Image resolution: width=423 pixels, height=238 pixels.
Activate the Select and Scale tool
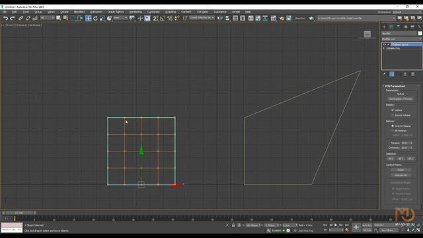click(x=102, y=19)
